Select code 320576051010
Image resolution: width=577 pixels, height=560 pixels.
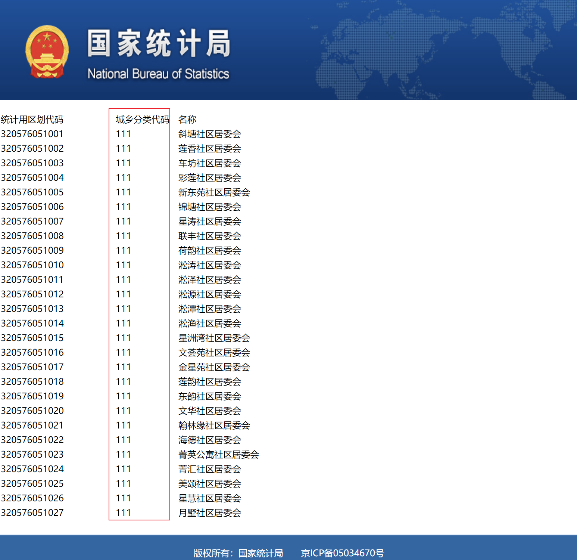[32, 265]
